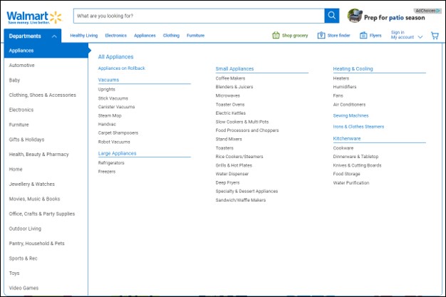Select Automotive department
Viewport: 446px width, 297px height.
[21, 65]
